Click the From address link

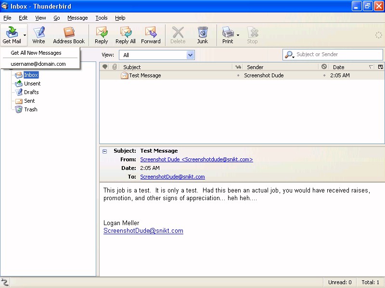[x=196, y=159]
